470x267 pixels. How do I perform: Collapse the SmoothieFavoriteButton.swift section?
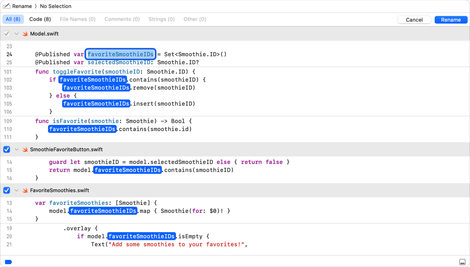[16, 149]
